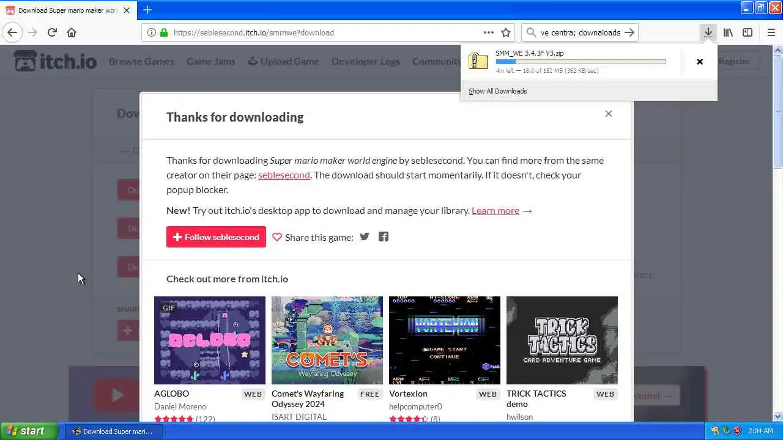Open the Library icon in the toolbar
The image size is (783, 440).
(x=728, y=32)
